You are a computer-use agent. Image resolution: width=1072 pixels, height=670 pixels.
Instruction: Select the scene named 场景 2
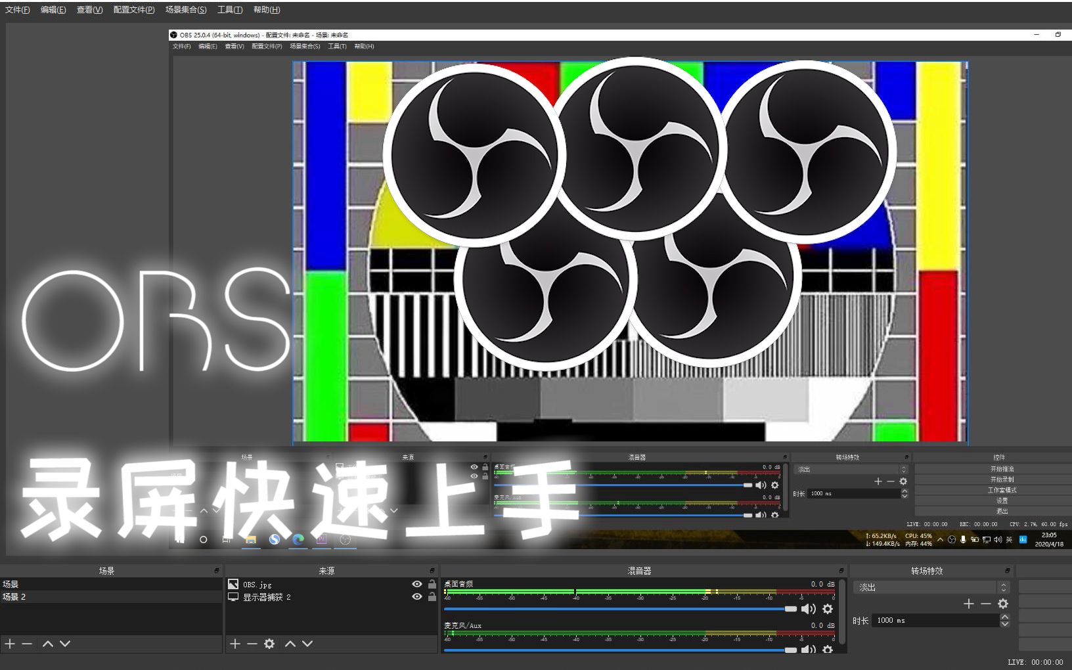click(x=111, y=596)
